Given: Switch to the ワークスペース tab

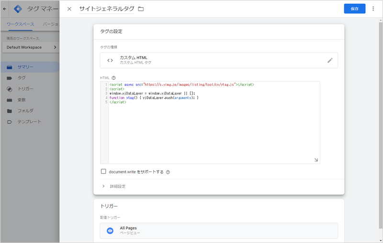Looking at the screenshot, I should (20, 24).
